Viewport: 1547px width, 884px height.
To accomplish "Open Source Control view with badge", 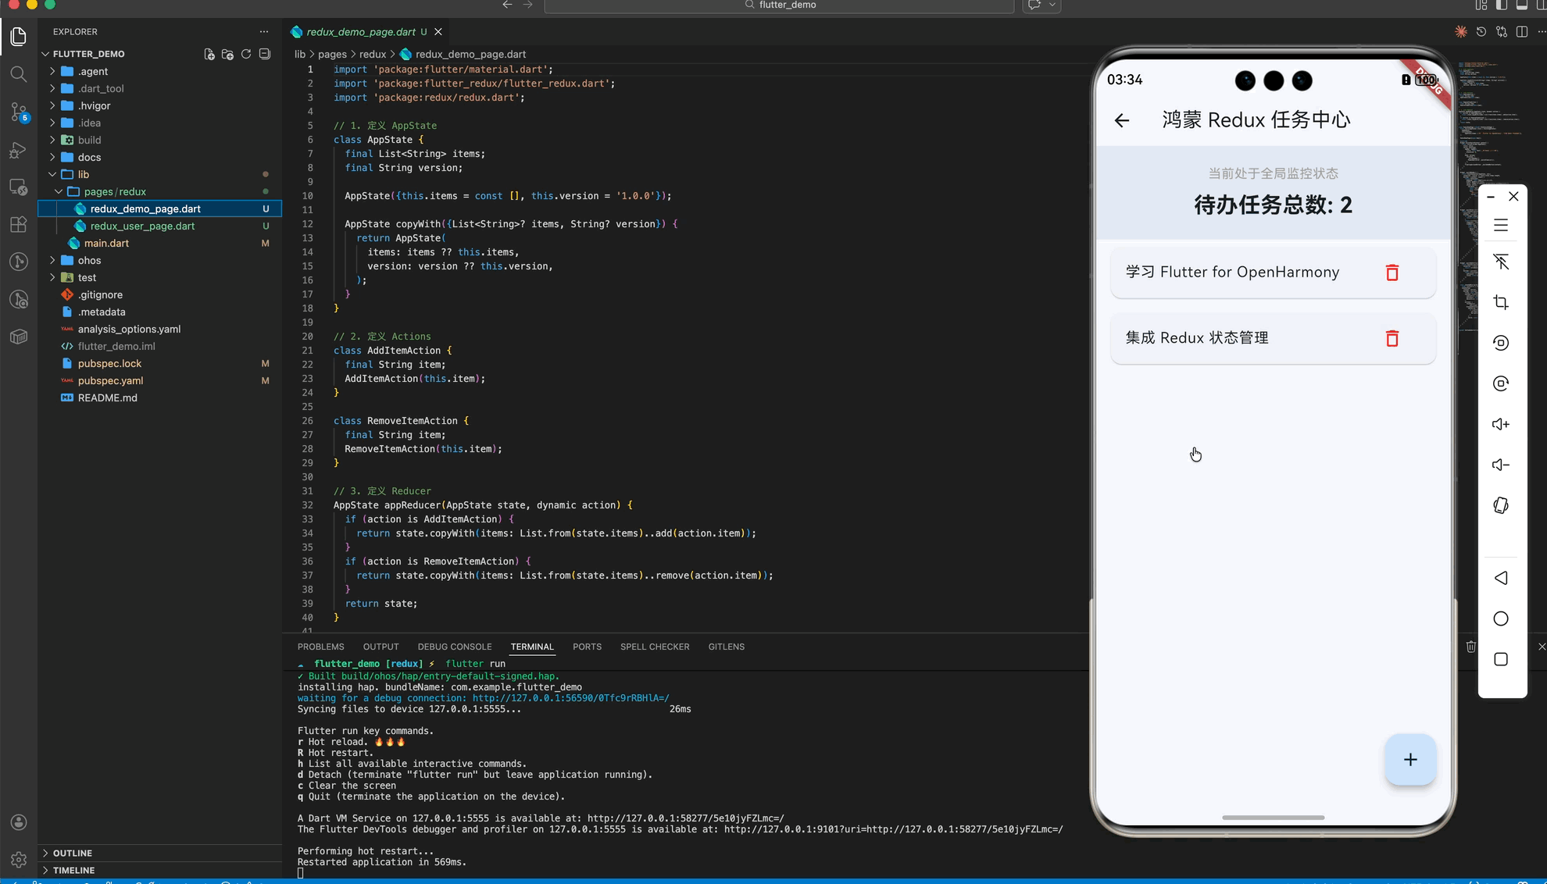I will click(19, 112).
